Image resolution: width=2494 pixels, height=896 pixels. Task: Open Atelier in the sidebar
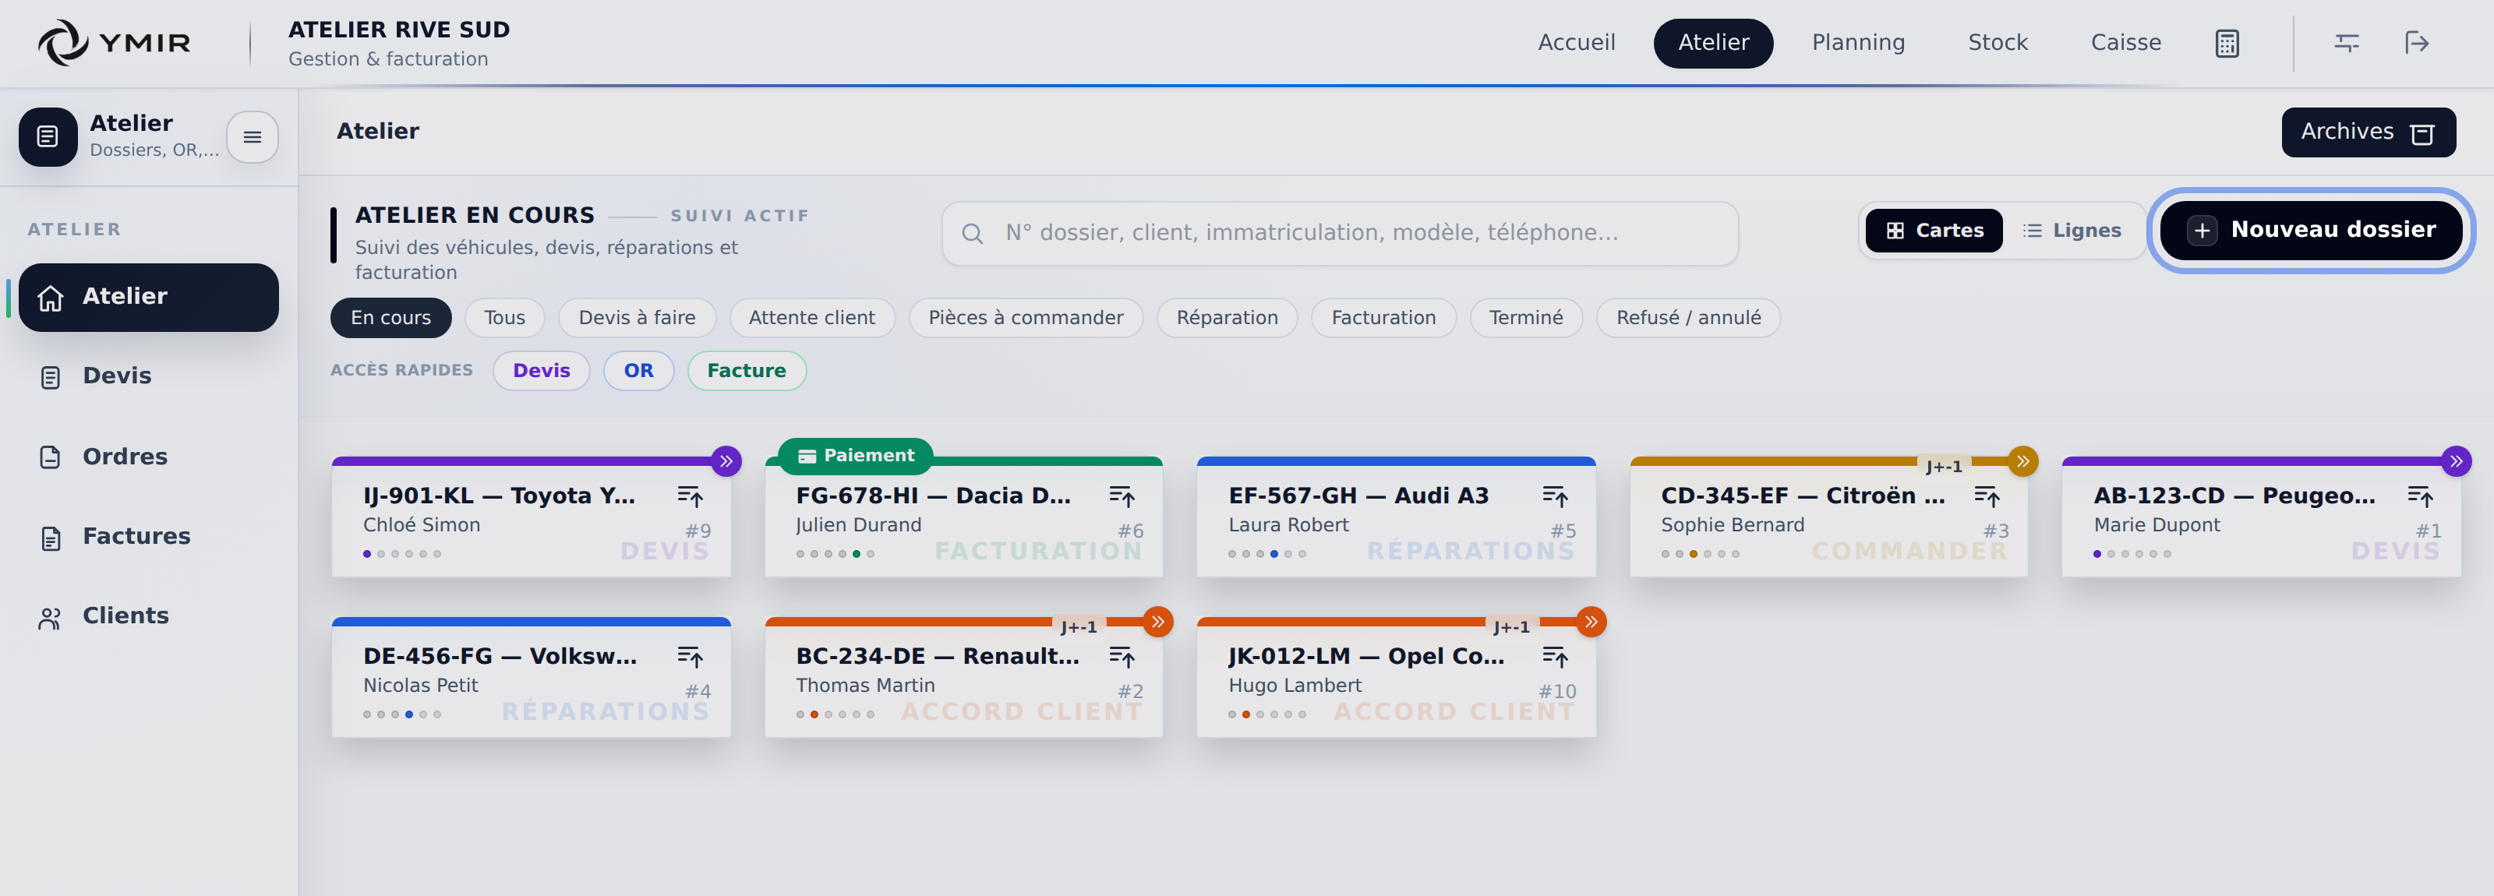click(x=148, y=297)
